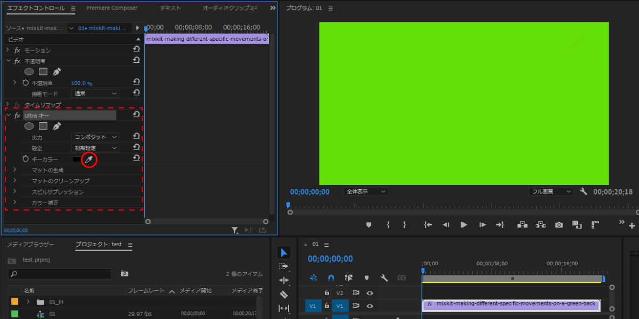
Task: Add marker in timeline panel
Action: [x=366, y=278]
